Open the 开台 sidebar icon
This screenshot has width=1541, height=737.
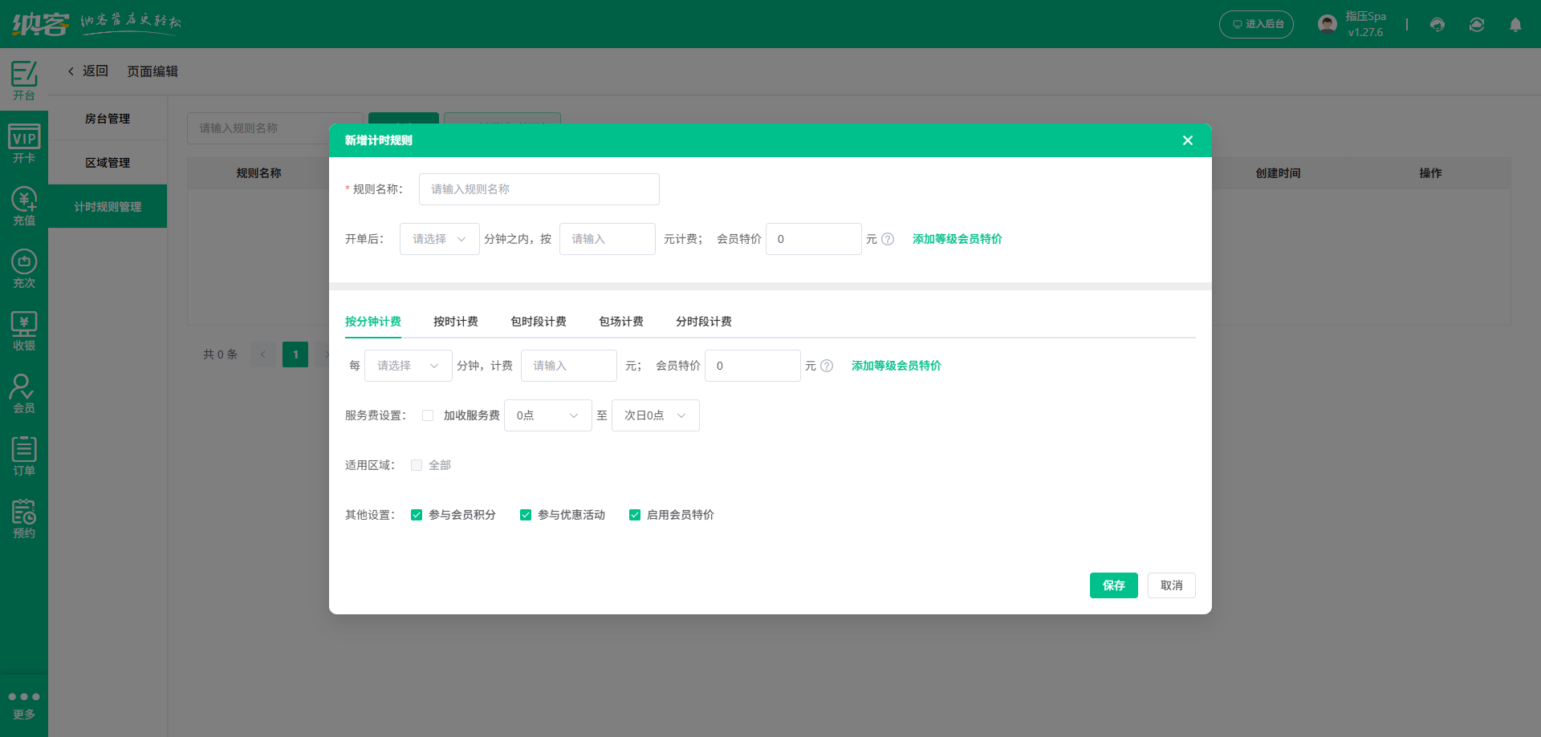coord(24,80)
